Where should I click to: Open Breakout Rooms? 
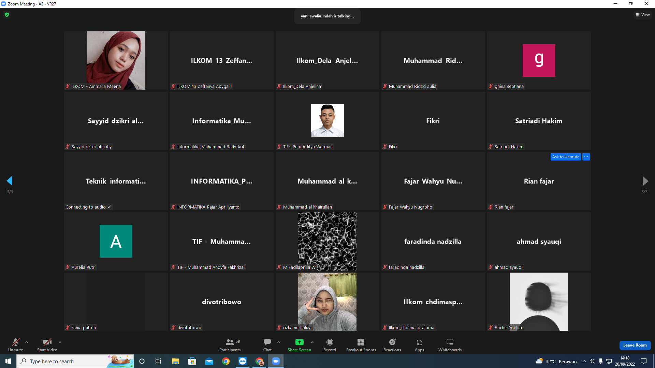tap(361, 345)
